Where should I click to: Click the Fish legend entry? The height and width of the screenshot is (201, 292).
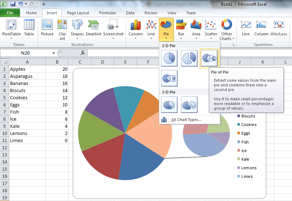point(243,142)
